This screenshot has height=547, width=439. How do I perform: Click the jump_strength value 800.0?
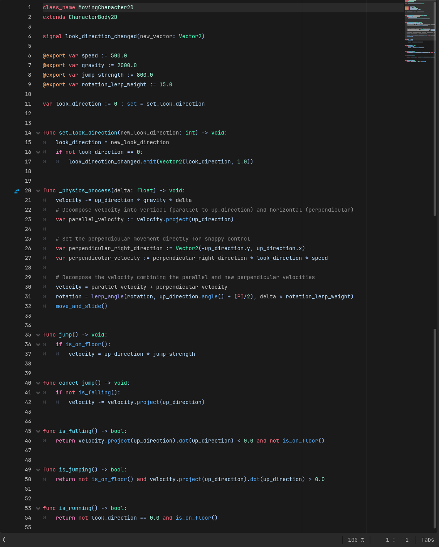[145, 75]
